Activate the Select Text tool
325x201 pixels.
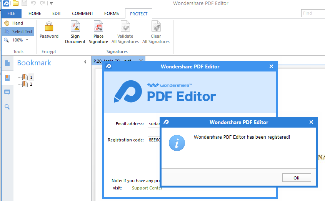(18, 32)
